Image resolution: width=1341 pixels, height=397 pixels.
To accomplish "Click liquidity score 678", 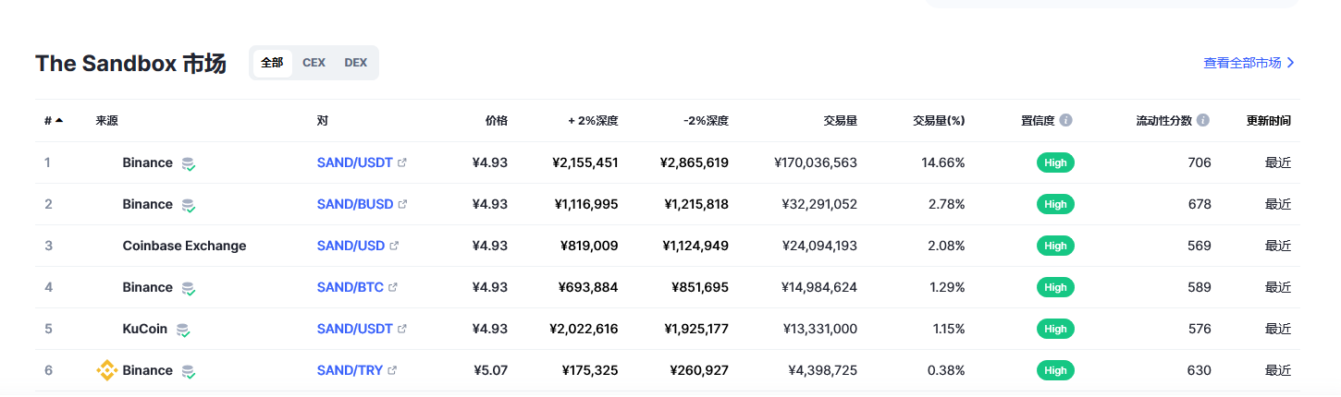I will pyautogui.click(x=1200, y=204).
